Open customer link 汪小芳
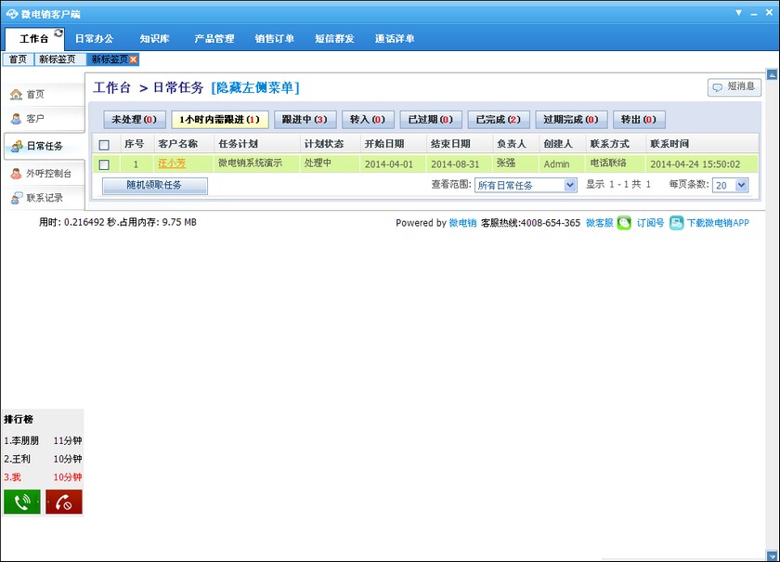The image size is (780, 562). [x=172, y=163]
